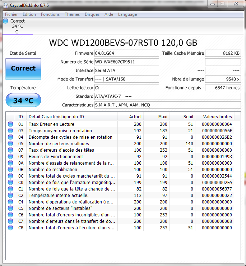The width and height of the screenshot is (246, 266).
Task: Select the Taux Erreur en Lecture row
Action: [x=120, y=124]
